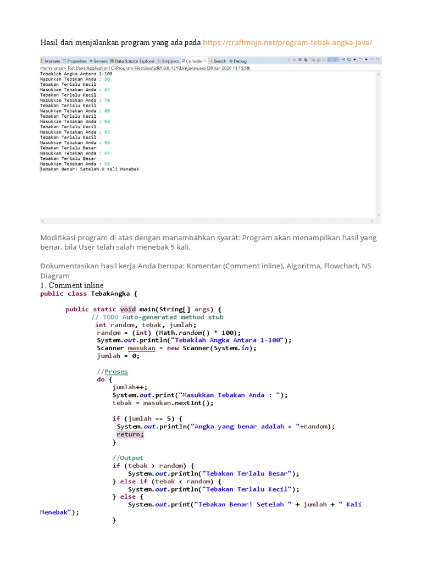422x563 pixels.
Task: Click the underlined 'masukan' variable name
Action: (141, 348)
